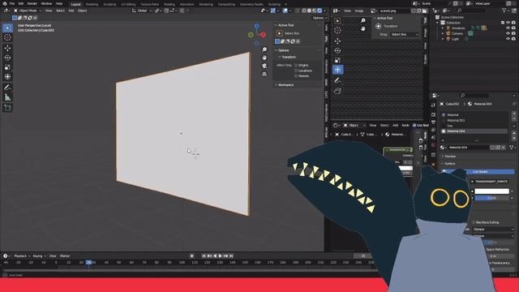The image size is (519, 292).
Task: Select the Select Box tool in 3D viewport toolbar
Action: click(7, 28)
